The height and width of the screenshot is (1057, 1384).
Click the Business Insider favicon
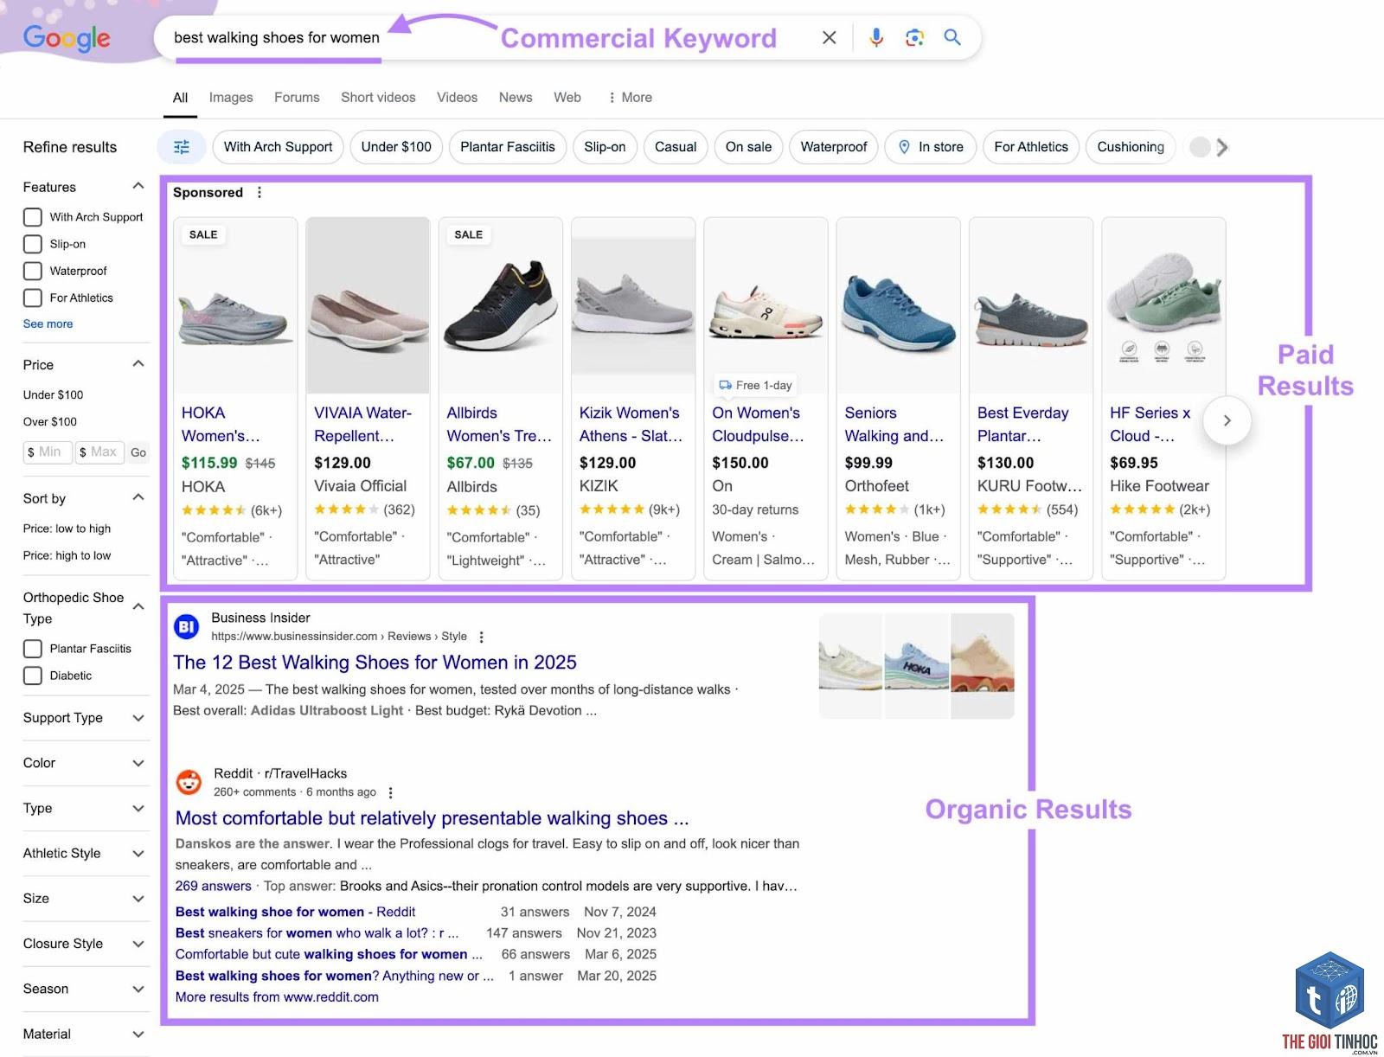coord(187,626)
